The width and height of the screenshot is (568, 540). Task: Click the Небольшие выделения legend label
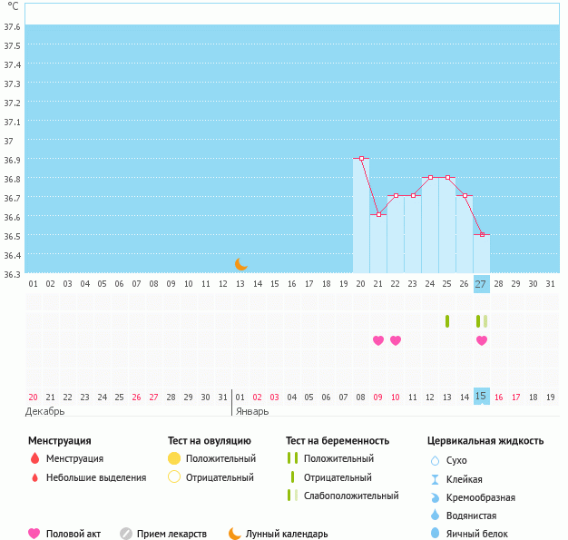95,477
